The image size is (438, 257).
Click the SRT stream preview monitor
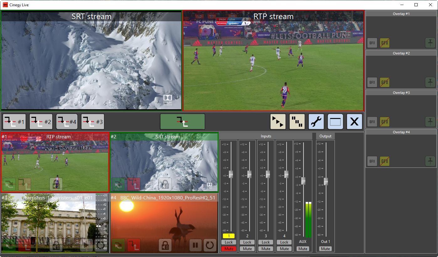click(x=91, y=60)
